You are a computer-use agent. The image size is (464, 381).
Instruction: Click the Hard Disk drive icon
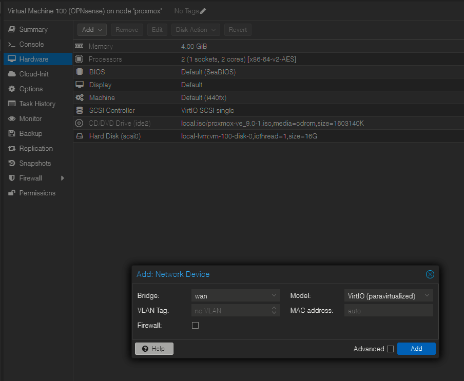pyautogui.click(x=80, y=136)
